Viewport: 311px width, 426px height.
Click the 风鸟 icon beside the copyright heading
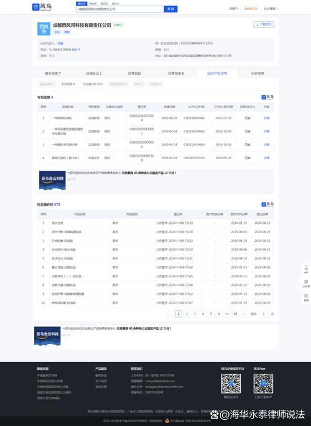267,205
